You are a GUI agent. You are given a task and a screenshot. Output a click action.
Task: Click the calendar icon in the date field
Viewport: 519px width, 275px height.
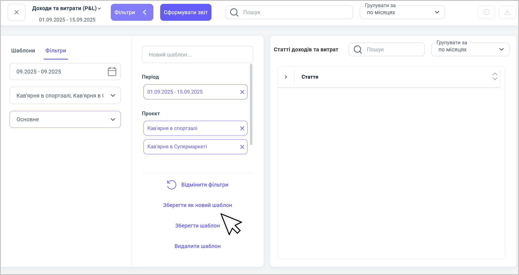click(x=112, y=72)
